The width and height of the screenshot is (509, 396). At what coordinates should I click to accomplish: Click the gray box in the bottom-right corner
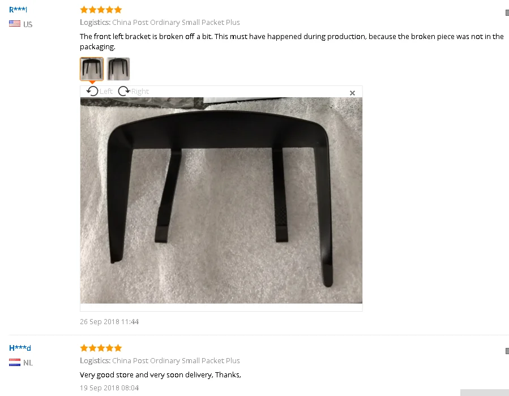484,393
